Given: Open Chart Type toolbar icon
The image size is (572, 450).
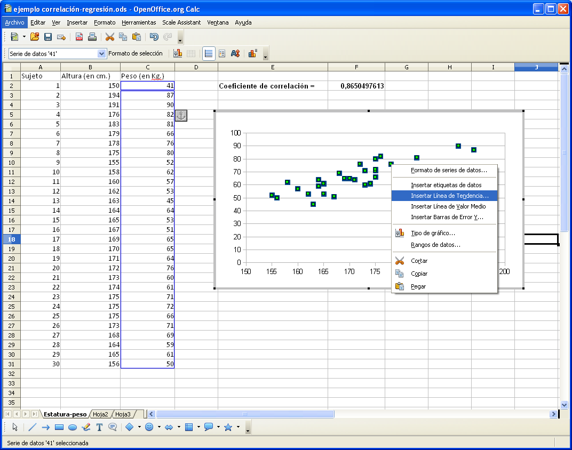Looking at the screenshot, I should (178, 53).
